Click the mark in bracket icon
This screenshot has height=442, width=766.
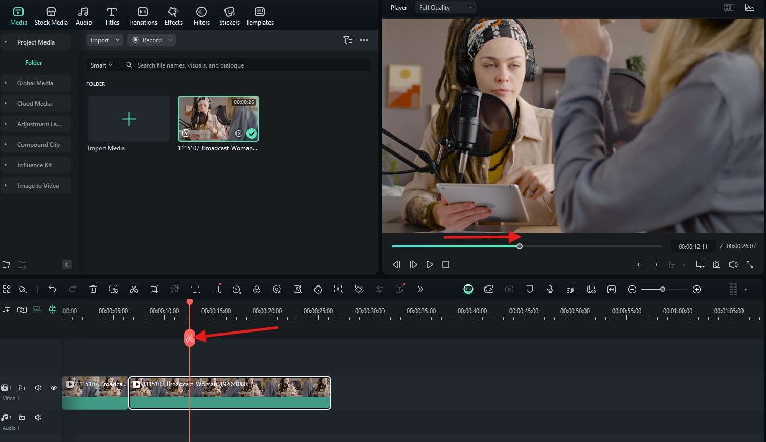coord(639,264)
